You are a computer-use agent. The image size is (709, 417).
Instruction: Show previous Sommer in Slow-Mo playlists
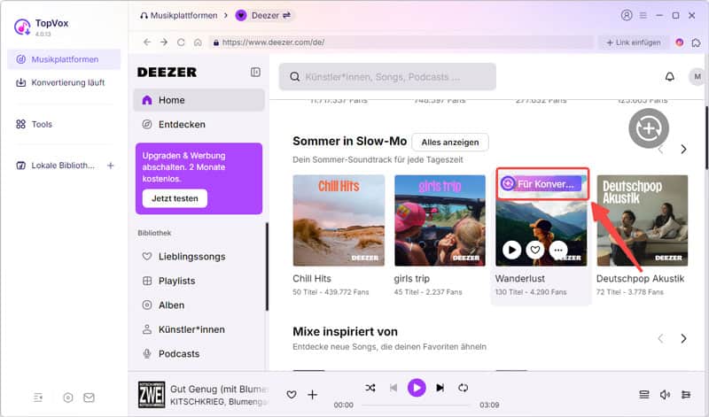[x=660, y=149]
